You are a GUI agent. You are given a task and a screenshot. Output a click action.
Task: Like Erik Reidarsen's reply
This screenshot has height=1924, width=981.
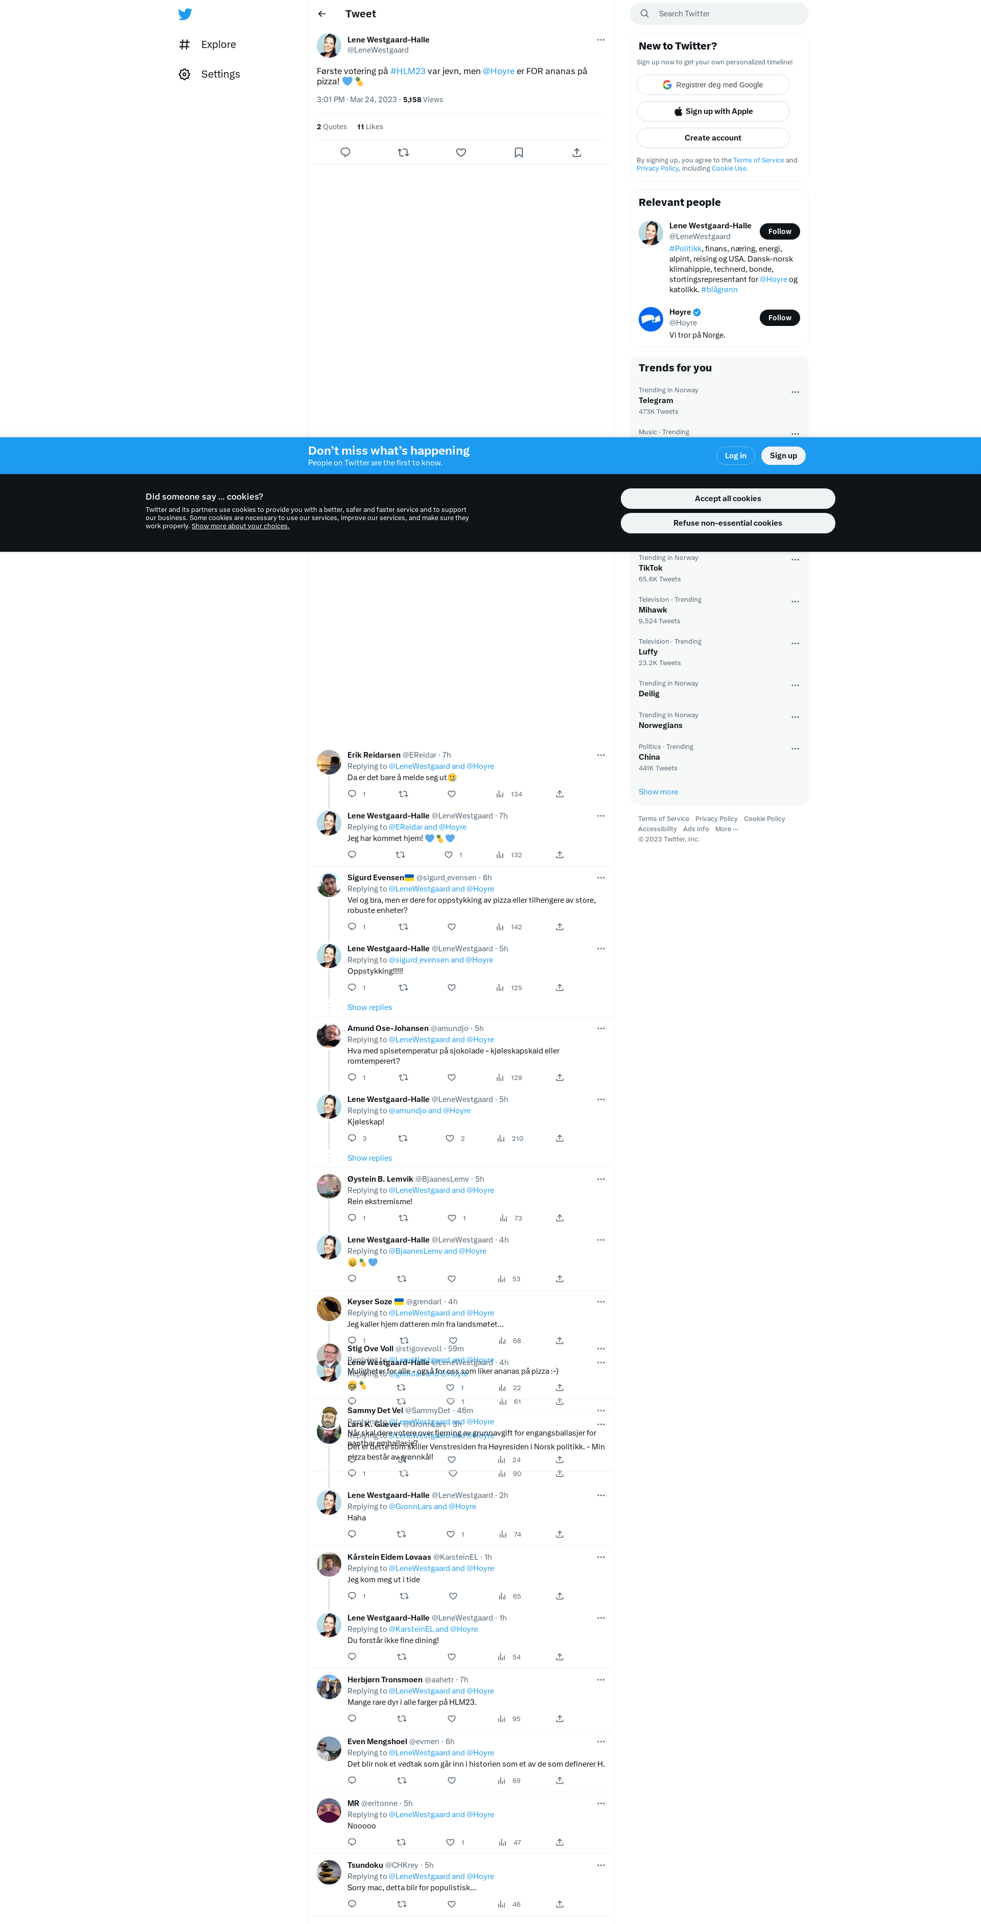451,794
